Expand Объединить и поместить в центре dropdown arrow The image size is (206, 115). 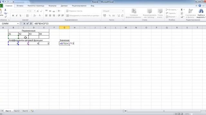pos(100,16)
